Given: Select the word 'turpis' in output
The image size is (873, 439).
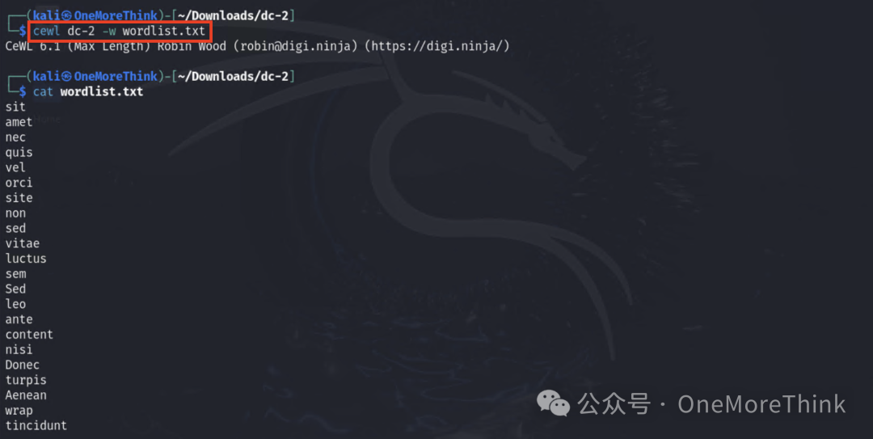Looking at the screenshot, I should (26, 381).
